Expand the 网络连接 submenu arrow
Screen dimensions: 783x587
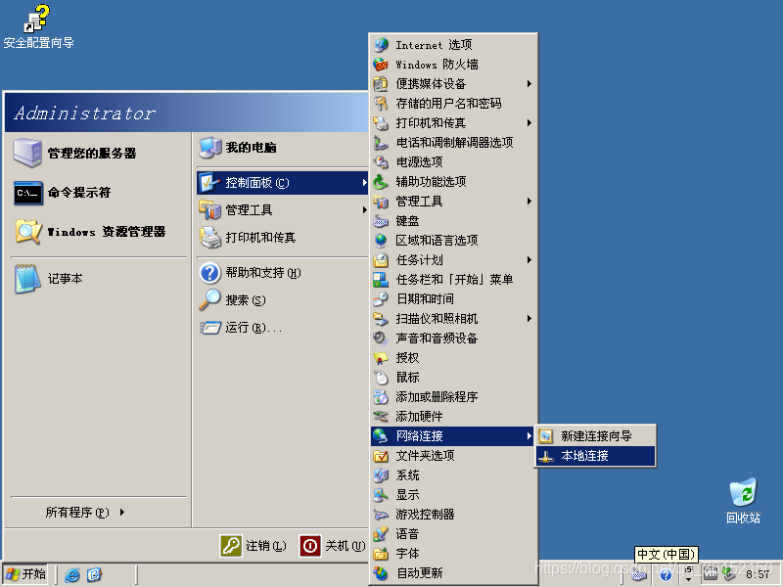pyautogui.click(x=530, y=435)
